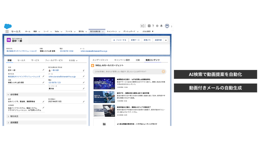Open the Help question mark icon

(153, 26)
